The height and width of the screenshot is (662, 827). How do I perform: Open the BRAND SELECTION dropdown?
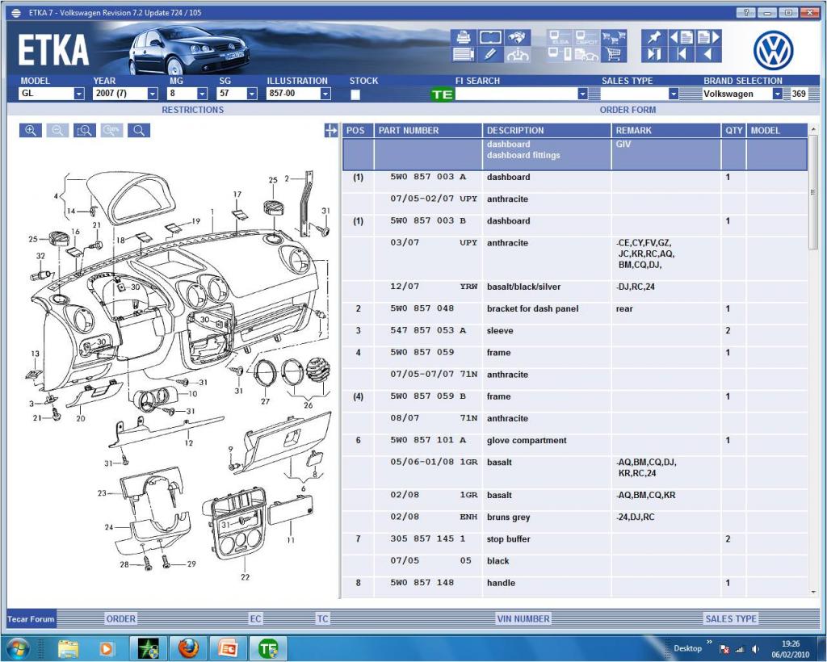point(777,94)
